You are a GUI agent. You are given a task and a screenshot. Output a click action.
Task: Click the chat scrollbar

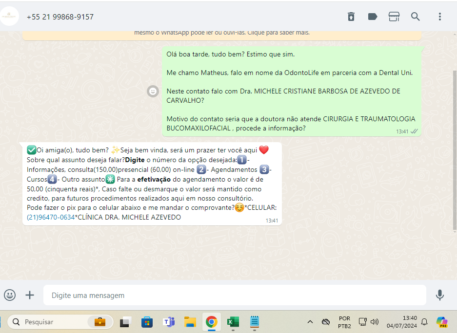(455, 150)
